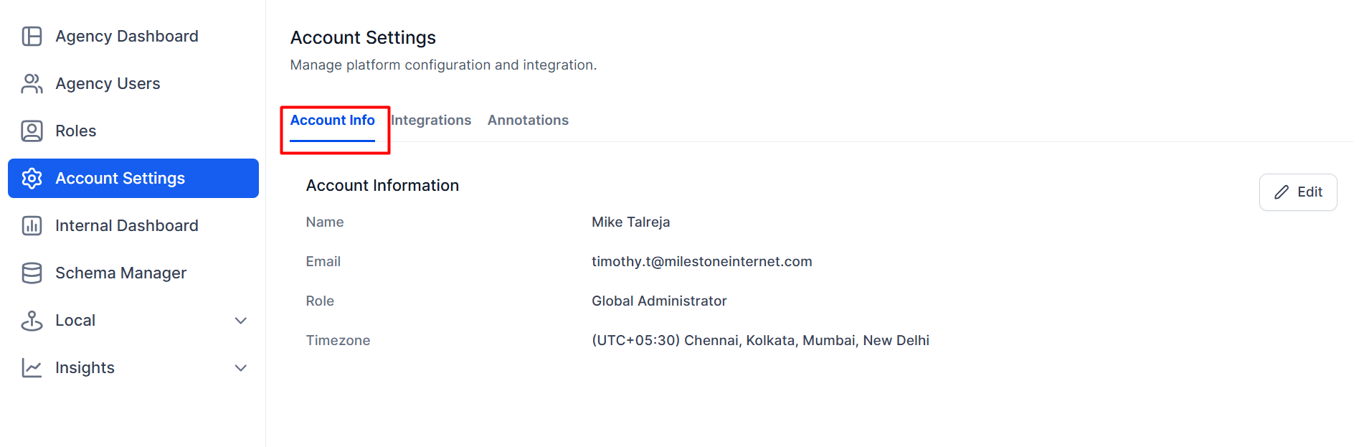This screenshot has width=1359, height=447.
Task: Click the Insights line chart icon
Action: point(32,367)
